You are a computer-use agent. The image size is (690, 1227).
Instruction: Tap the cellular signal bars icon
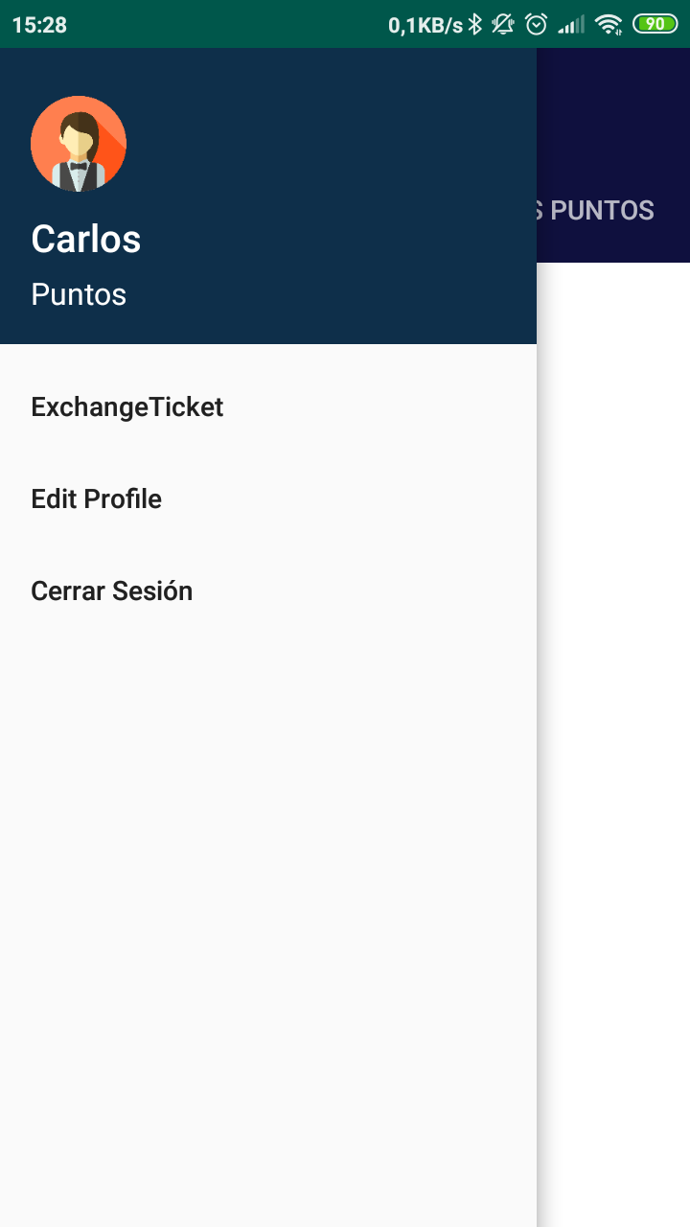pyautogui.click(x=571, y=25)
